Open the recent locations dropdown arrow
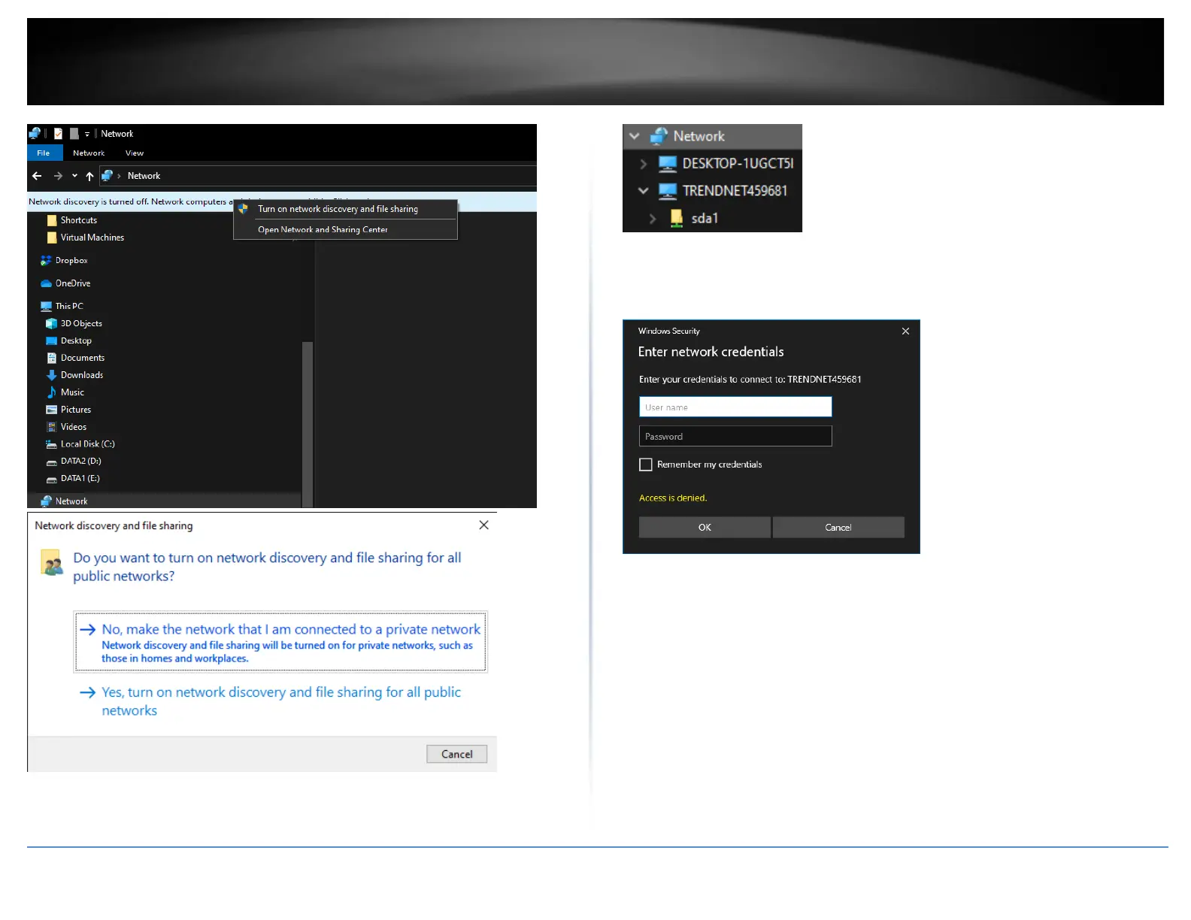This screenshot has width=1191, height=920. click(74, 176)
